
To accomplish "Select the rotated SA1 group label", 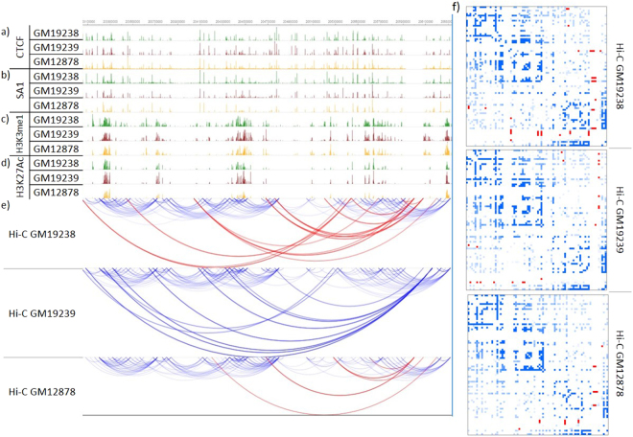I will pyautogui.click(x=20, y=90).
